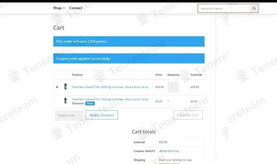Click the 'Coupon: hello15' label
This screenshot has height=164, width=277.
(x=144, y=151)
